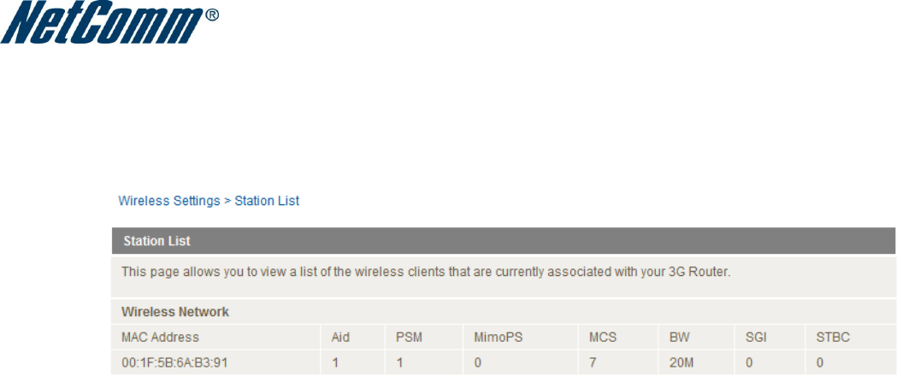Screen dimensions: 903x382
Task: Click the MimoPS column header
Action: pyautogui.click(x=498, y=338)
